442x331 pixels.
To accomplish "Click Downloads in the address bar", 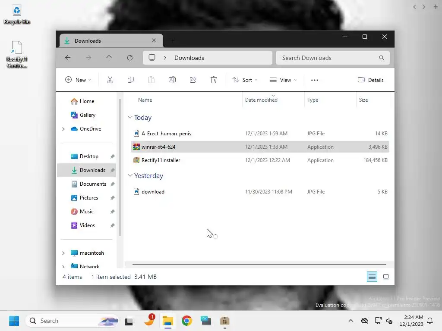I will click(189, 58).
